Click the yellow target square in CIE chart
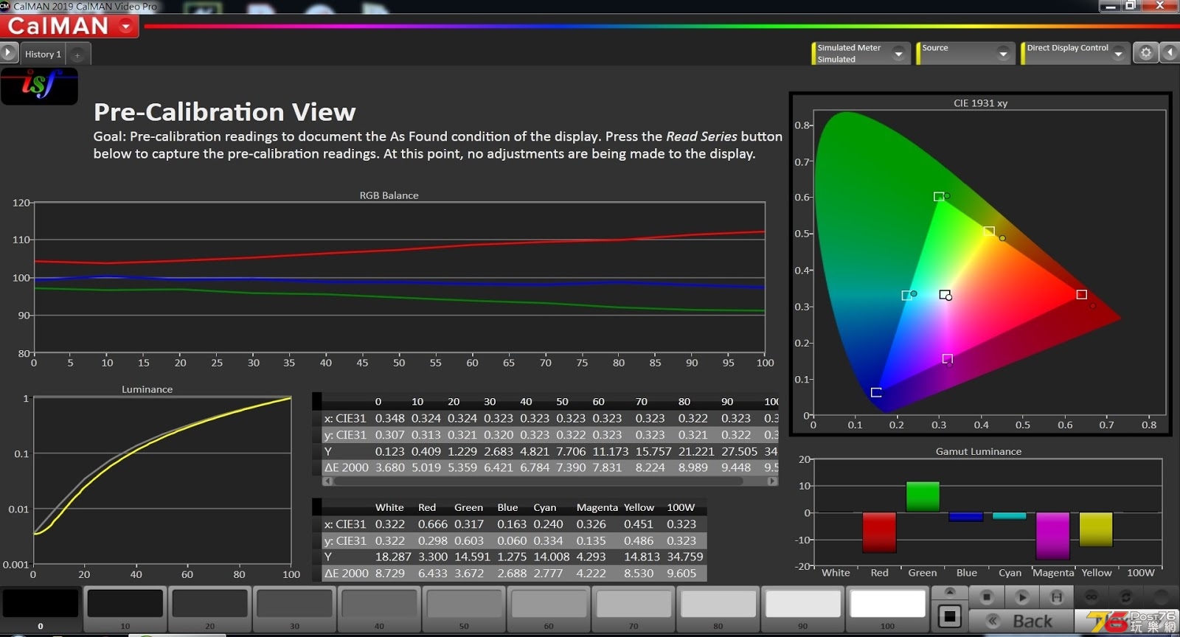Image resolution: width=1180 pixels, height=637 pixels. click(989, 231)
